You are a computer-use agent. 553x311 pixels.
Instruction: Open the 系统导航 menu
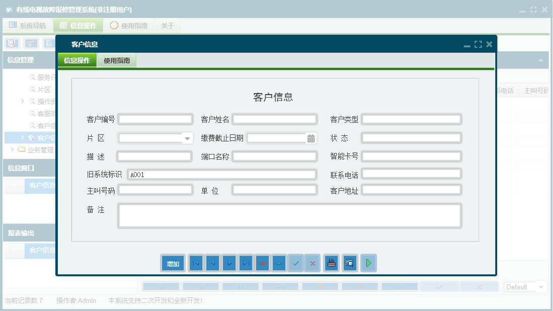pyautogui.click(x=27, y=25)
